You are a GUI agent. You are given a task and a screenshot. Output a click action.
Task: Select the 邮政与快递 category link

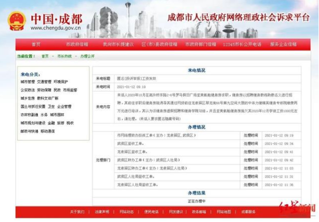[29, 131]
